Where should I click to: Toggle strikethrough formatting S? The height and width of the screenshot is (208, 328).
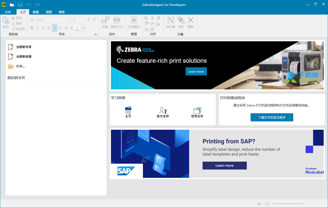pyautogui.click(x=49, y=28)
